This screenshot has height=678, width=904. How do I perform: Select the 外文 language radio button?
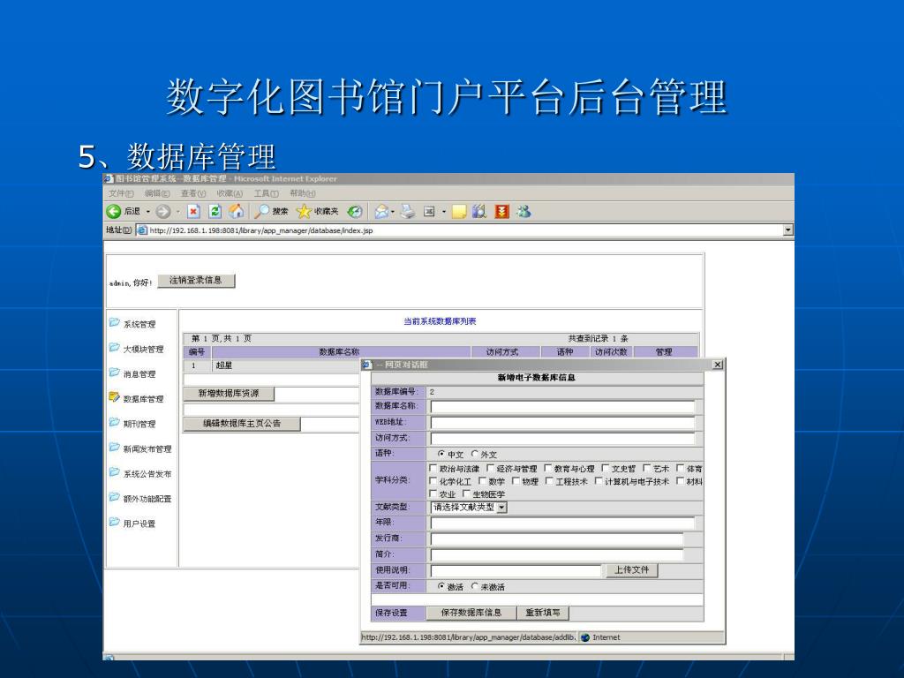tap(474, 454)
